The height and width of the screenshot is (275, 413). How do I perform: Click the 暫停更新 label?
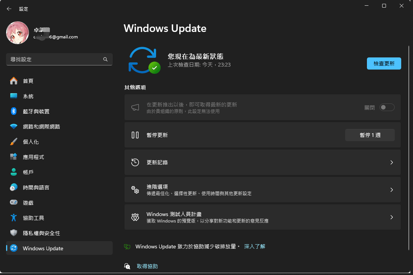point(157,135)
